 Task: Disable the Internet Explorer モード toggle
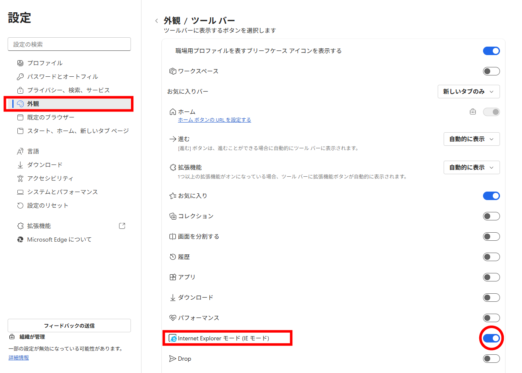[491, 338]
